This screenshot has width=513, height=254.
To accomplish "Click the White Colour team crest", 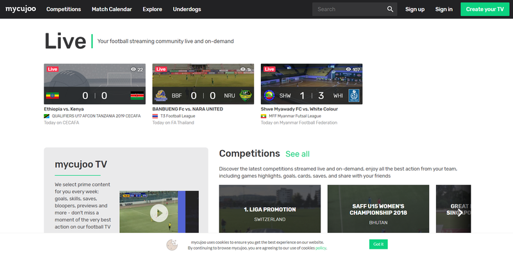I will coord(354,96).
